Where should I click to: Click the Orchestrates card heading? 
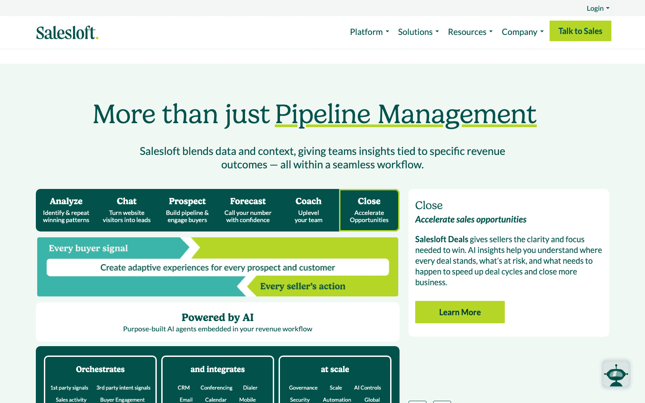100,369
